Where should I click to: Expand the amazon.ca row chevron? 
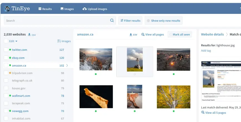click(67, 65)
